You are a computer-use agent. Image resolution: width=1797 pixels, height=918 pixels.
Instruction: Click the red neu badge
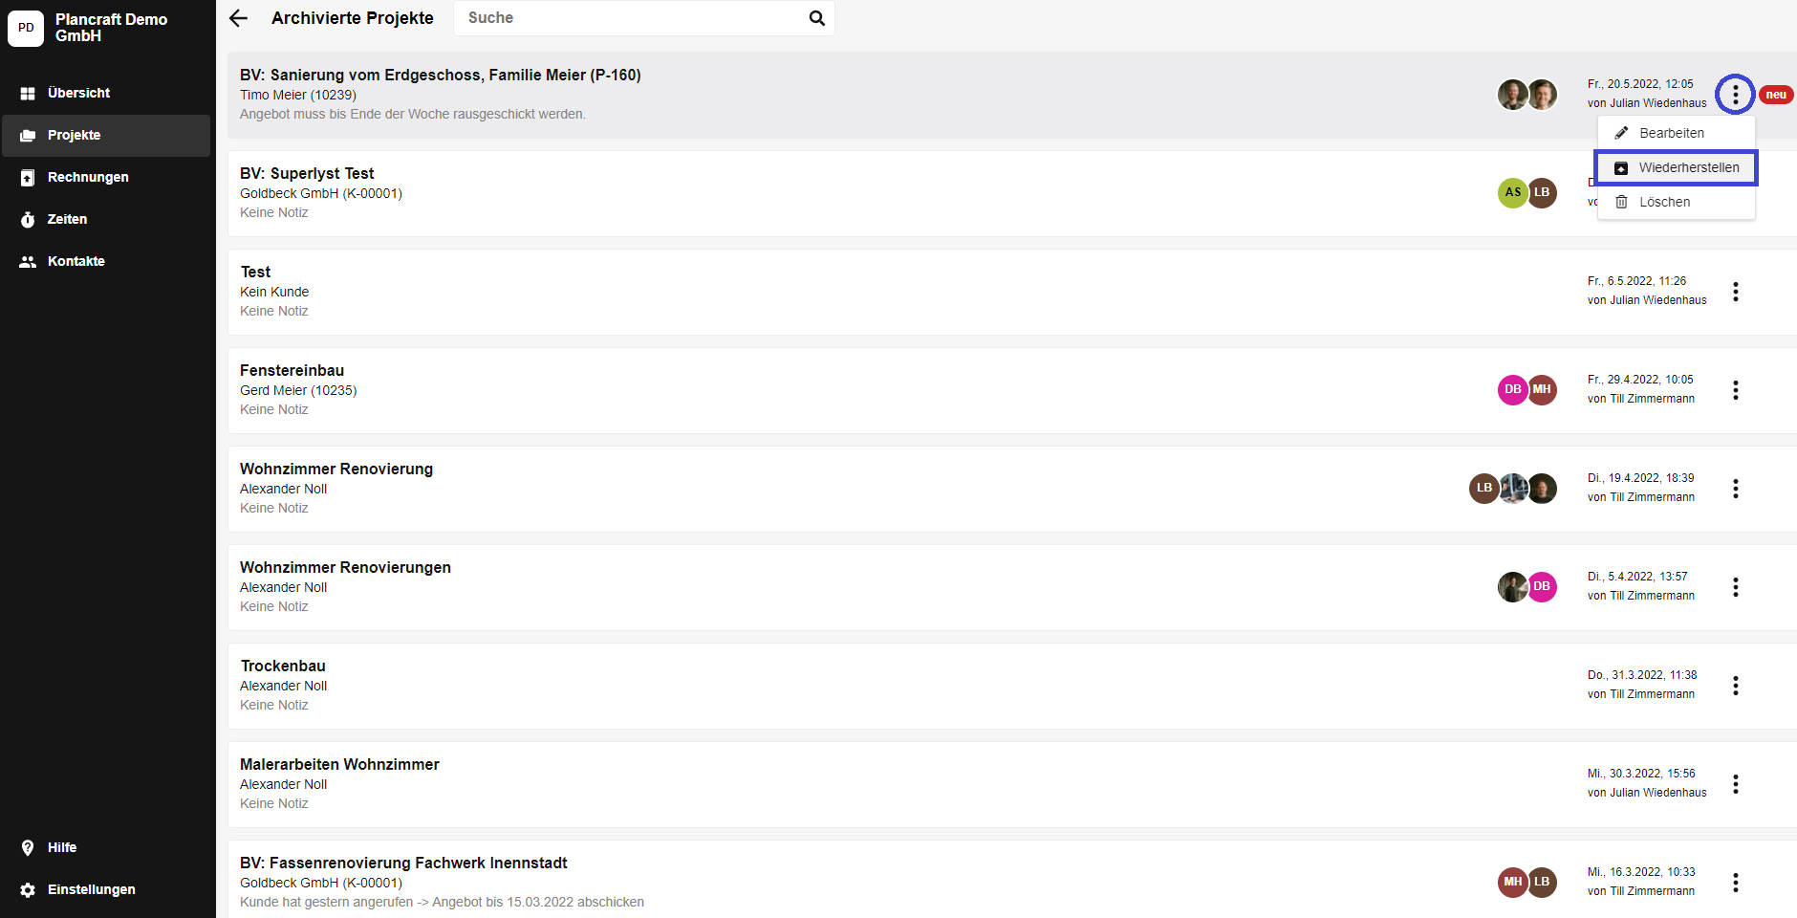point(1776,95)
